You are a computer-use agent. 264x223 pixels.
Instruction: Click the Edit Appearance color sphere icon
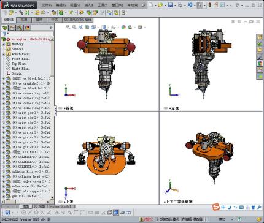123,27
